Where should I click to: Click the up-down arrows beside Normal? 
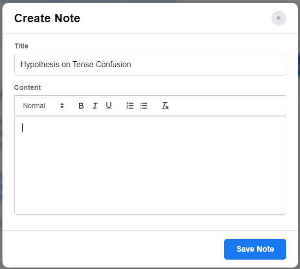pyautogui.click(x=62, y=106)
